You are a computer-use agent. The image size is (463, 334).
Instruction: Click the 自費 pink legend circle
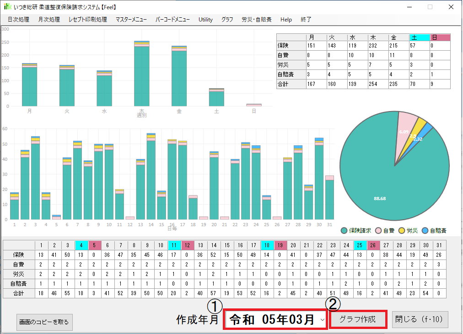pyautogui.click(x=379, y=231)
